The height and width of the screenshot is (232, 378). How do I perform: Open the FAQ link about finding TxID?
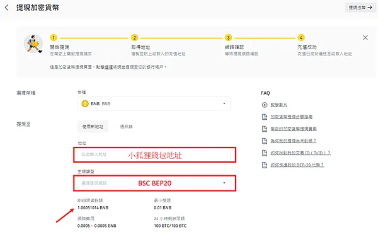coord(301,153)
